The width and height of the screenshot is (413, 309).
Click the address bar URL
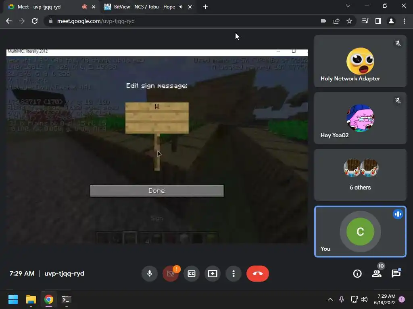coord(96,21)
